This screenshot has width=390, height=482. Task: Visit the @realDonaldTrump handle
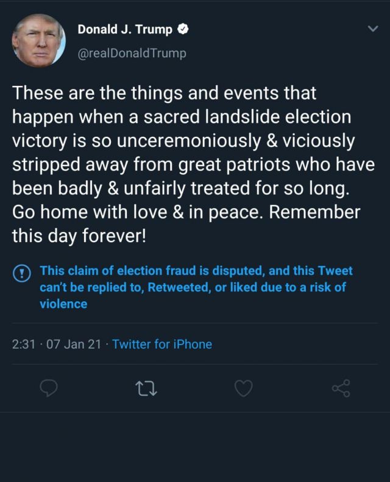point(132,53)
